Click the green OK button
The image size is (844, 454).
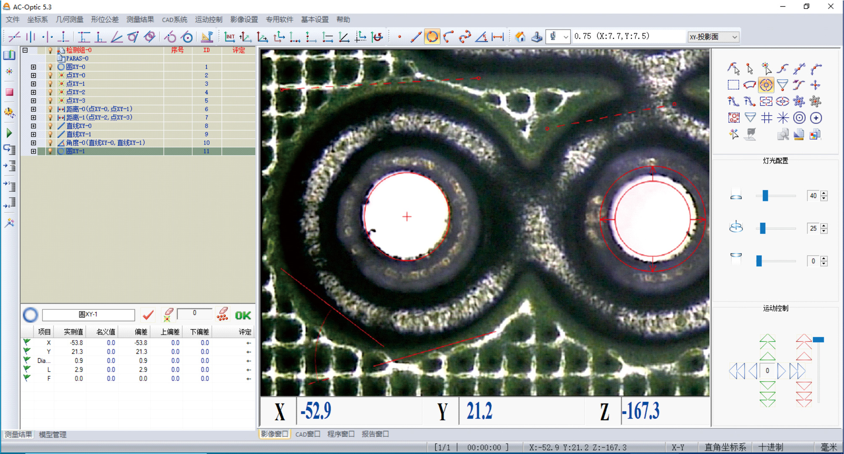point(243,315)
